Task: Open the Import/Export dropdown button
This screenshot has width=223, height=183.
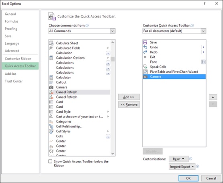Action: [182, 167]
